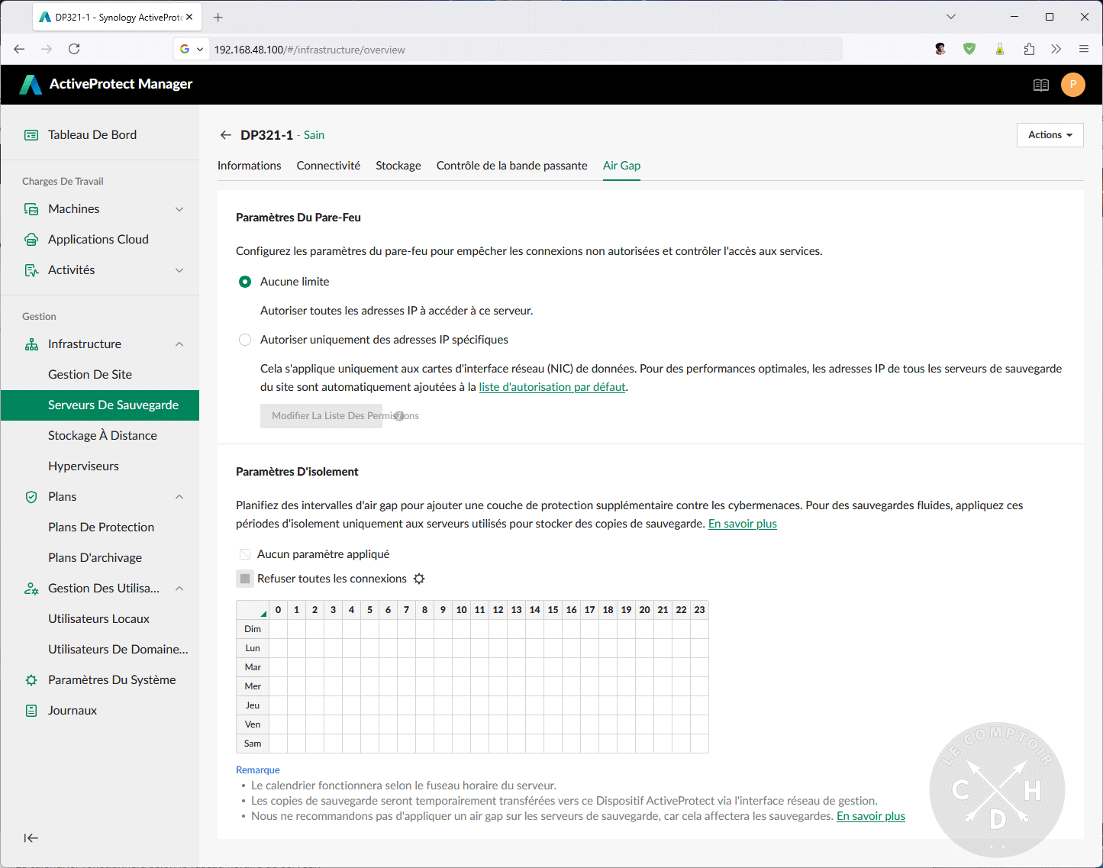Screen dimensions: 1103x868
Task: Check Aucun paramètre appliqué
Action: 244,553
